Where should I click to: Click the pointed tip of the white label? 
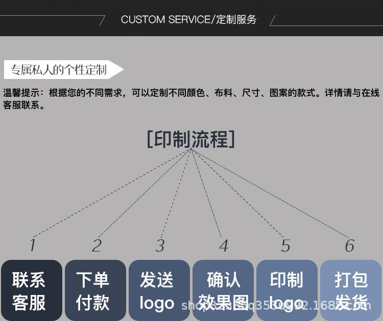click(119, 69)
